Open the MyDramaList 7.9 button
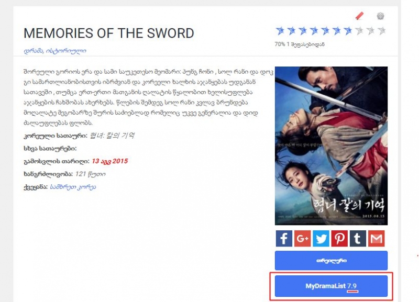Image resolution: width=419 pixels, height=302 pixels. [x=331, y=286]
